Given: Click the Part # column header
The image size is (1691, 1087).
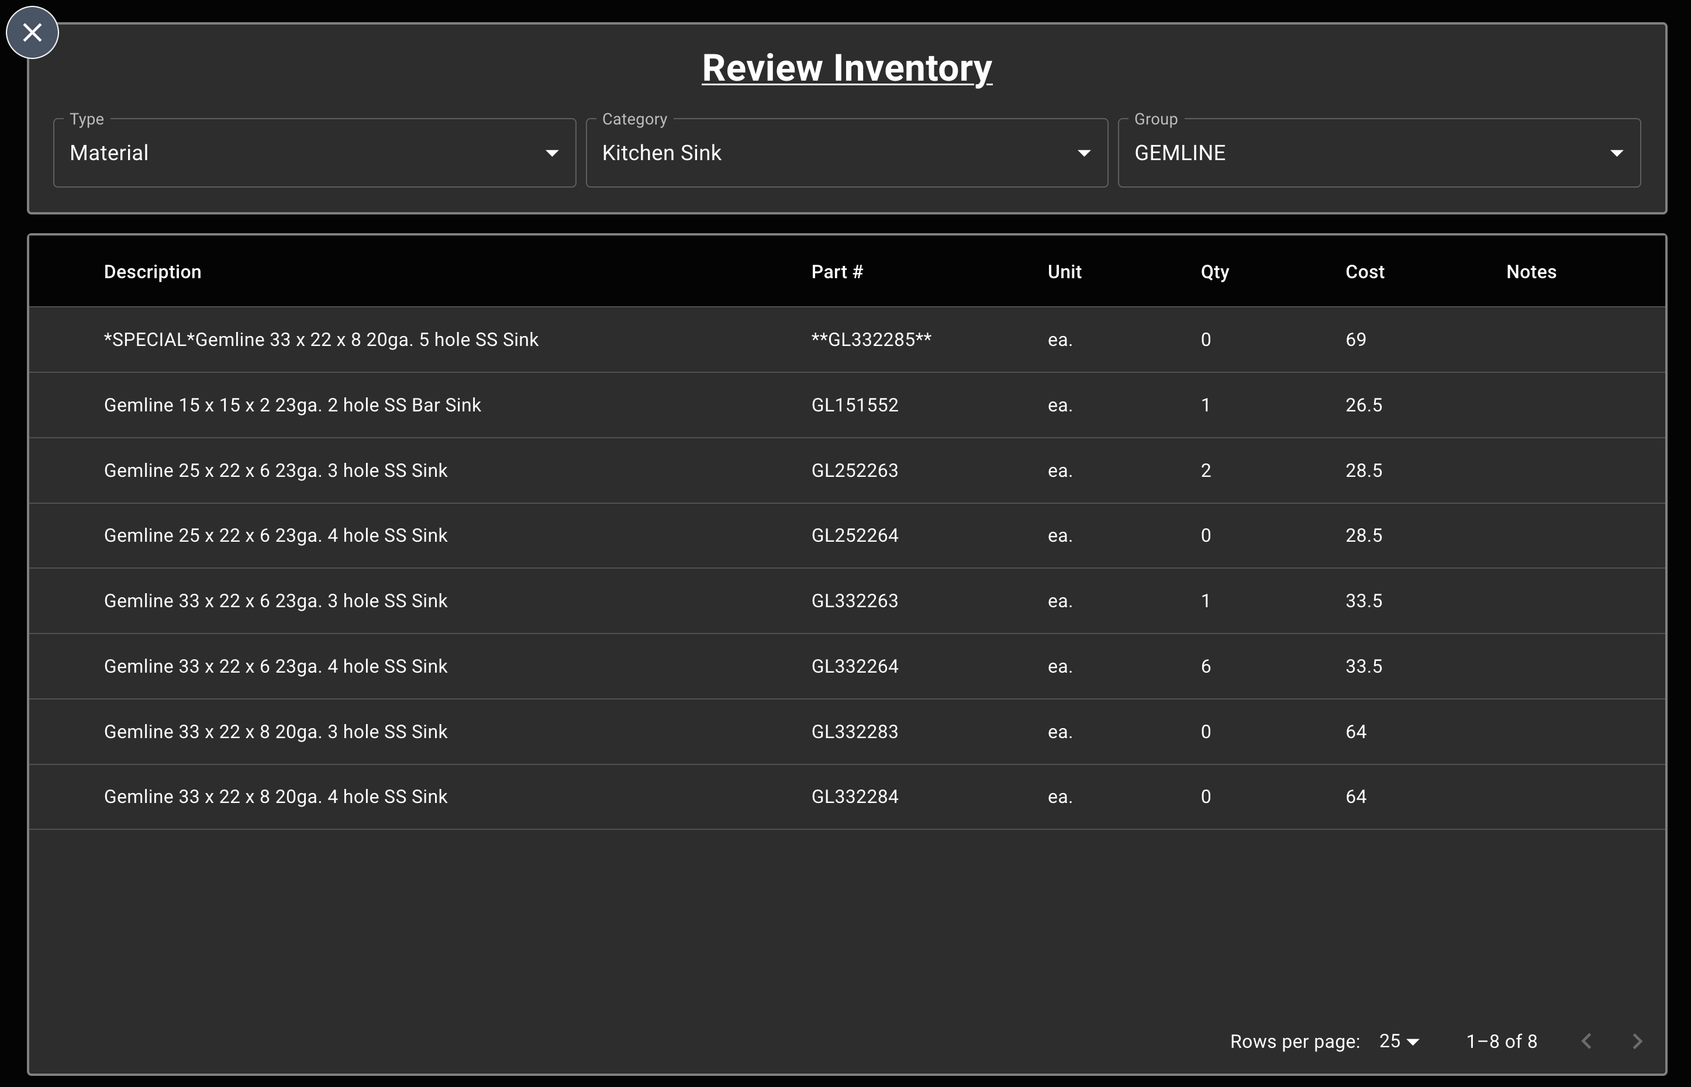Looking at the screenshot, I should pyautogui.click(x=837, y=272).
